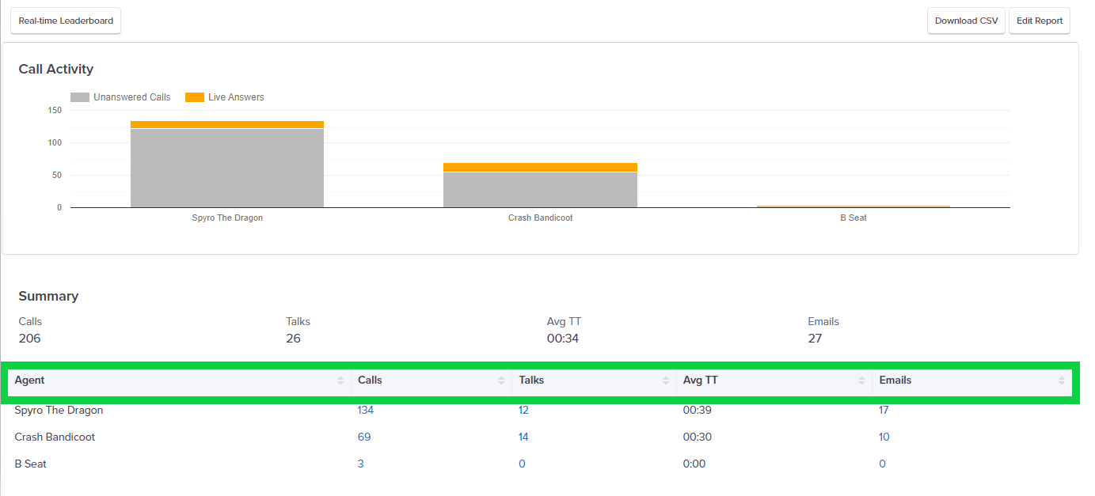
Task: Sort table by the Talks column sort icon
Action: click(666, 381)
